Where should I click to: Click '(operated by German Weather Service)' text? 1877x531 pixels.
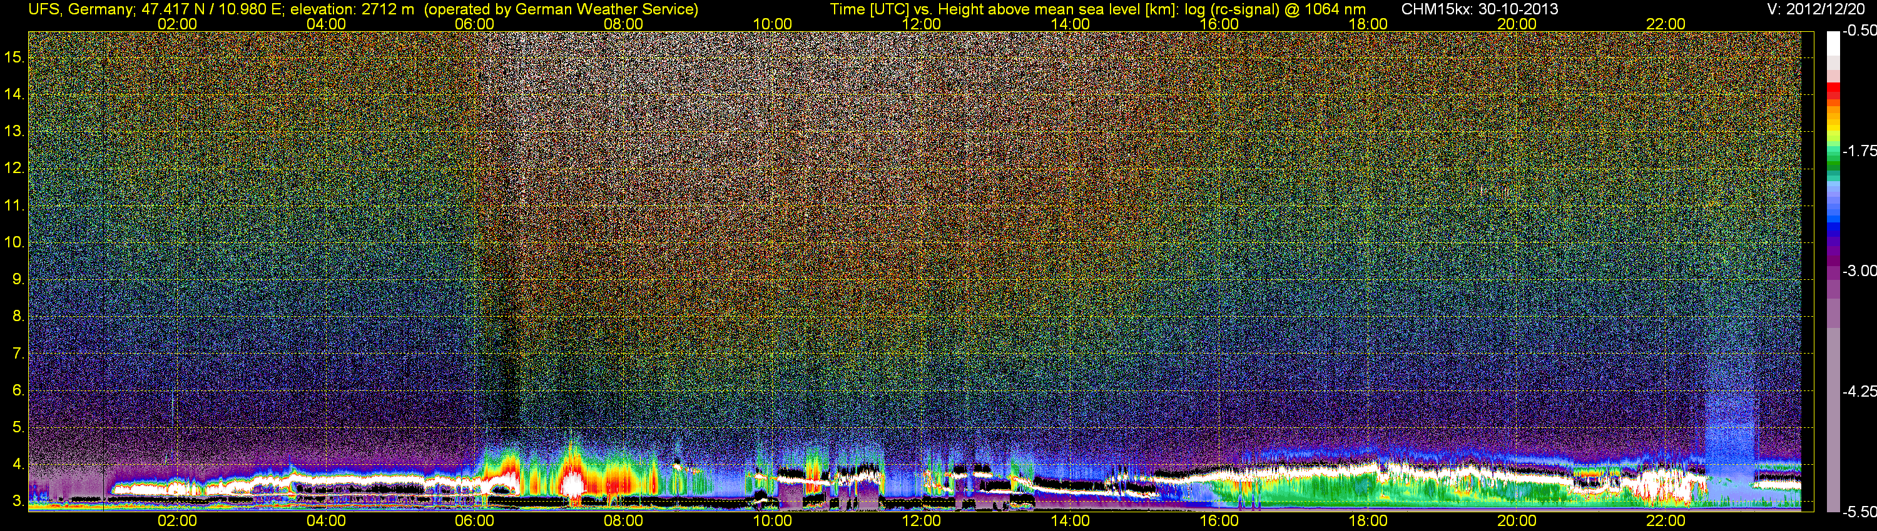pyautogui.click(x=561, y=9)
